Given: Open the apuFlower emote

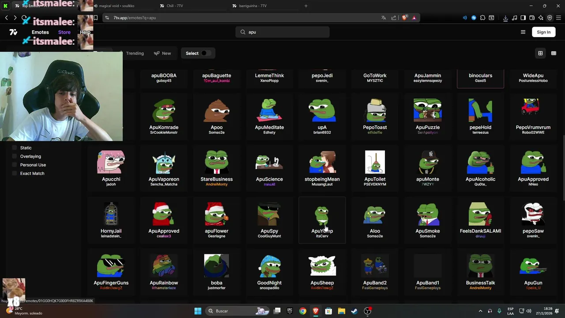Looking at the screenshot, I should pos(216,220).
